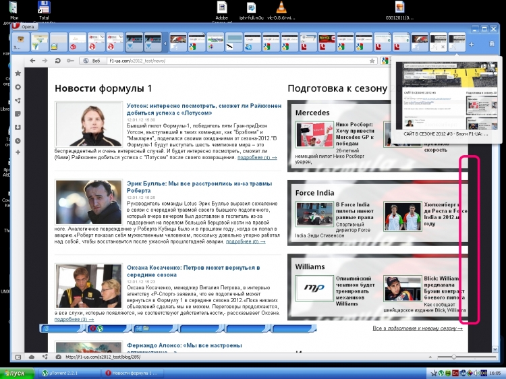The height and width of the screenshot is (379, 506).
Task: Open В Force India пилоты имеют равные права
Action: tap(355, 211)
